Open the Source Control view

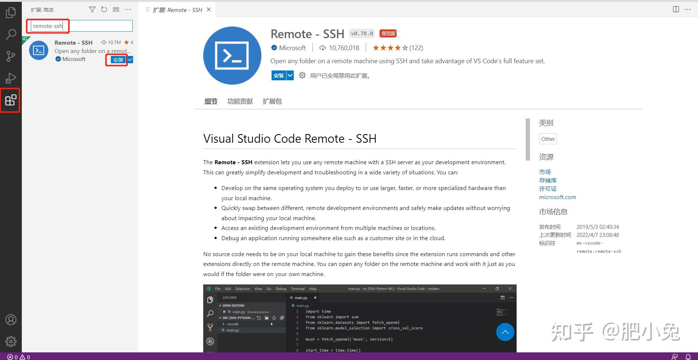pyautogui.click(x=11, y=56)
